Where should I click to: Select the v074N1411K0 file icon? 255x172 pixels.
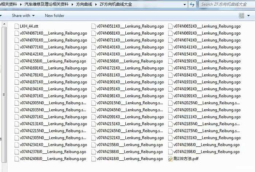[x=170, y=47]
